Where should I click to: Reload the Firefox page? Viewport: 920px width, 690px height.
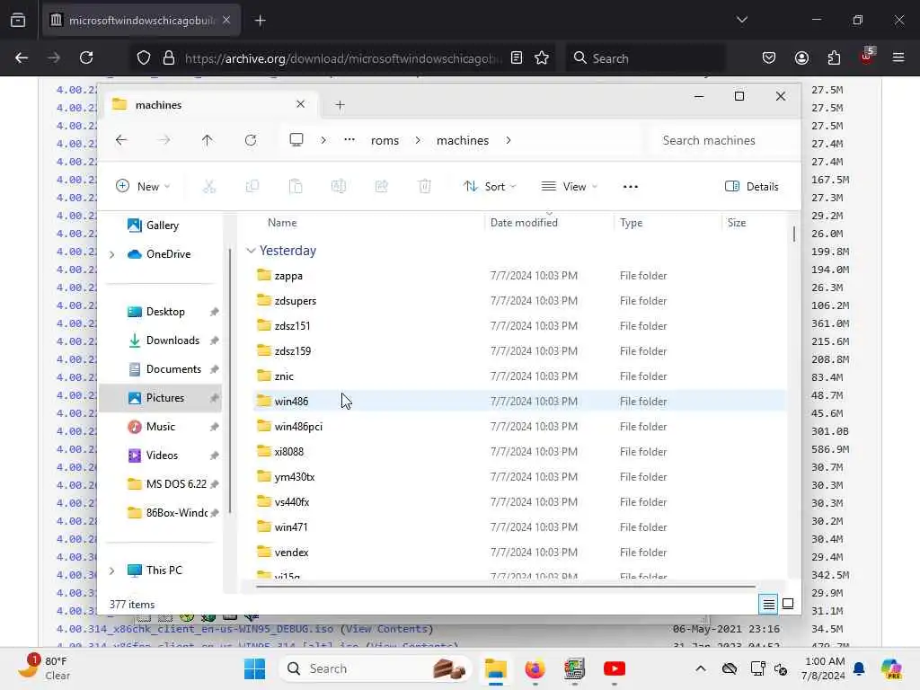click(x=86, y=58)
